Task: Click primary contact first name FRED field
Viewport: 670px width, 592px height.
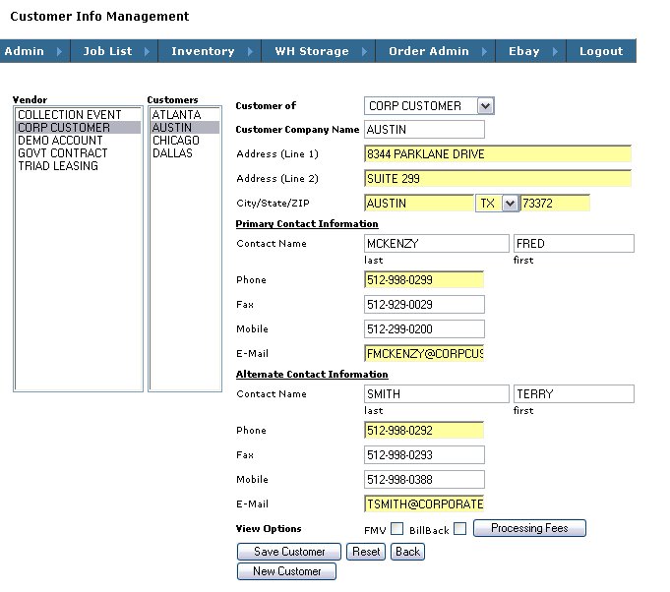Action: tap(574, 244)
